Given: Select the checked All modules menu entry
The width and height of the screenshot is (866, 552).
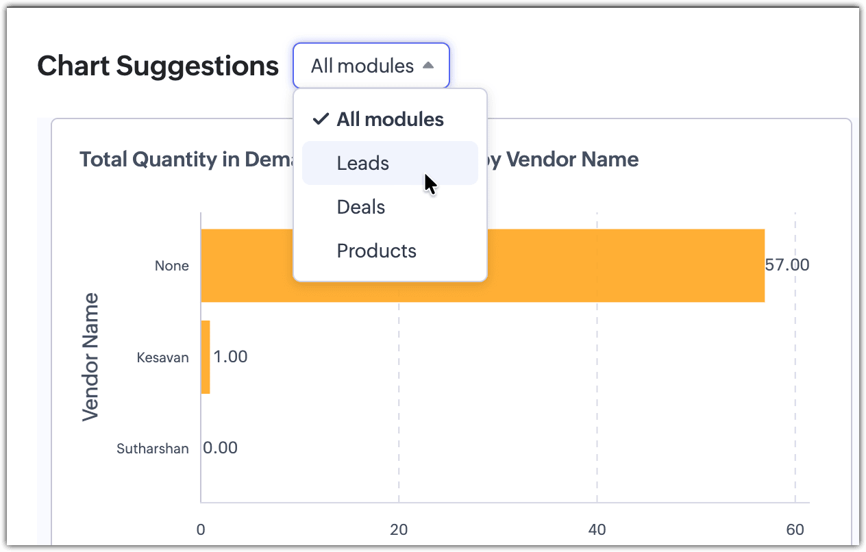Looking at the screenshot, I should point(390,119).
